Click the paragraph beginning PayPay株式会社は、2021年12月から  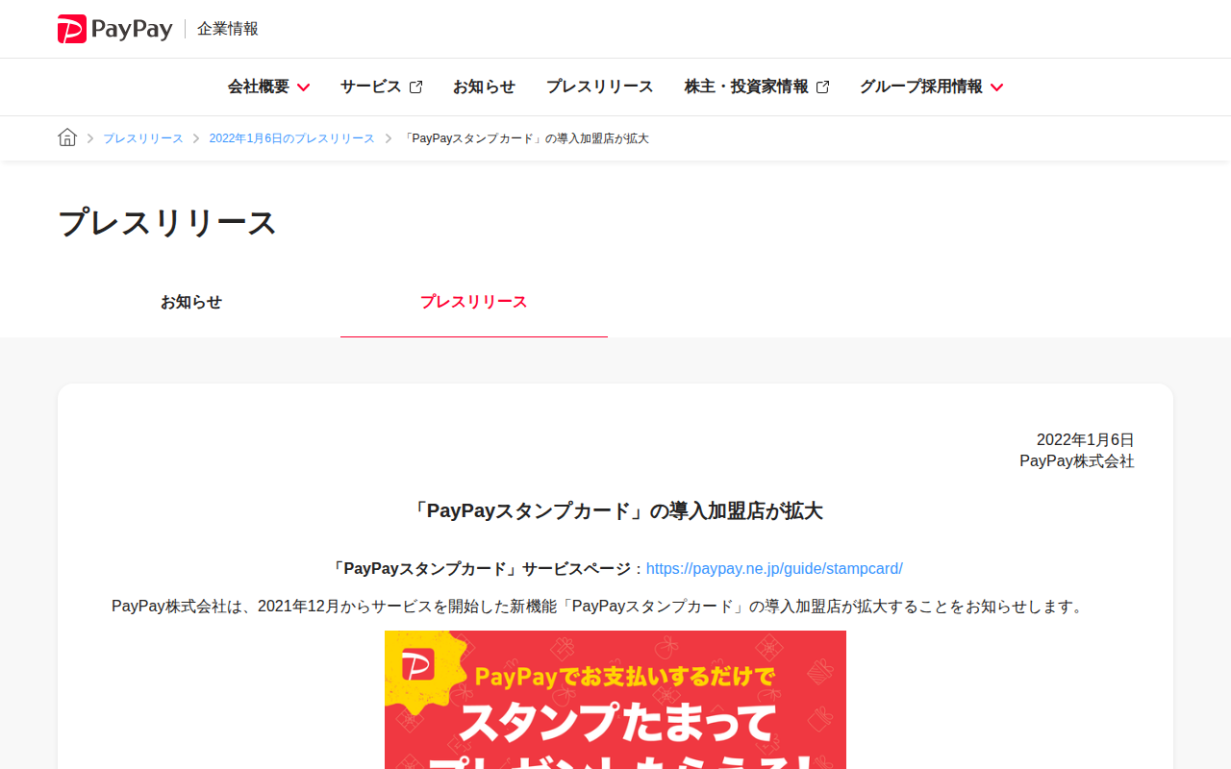pos(598,607)
